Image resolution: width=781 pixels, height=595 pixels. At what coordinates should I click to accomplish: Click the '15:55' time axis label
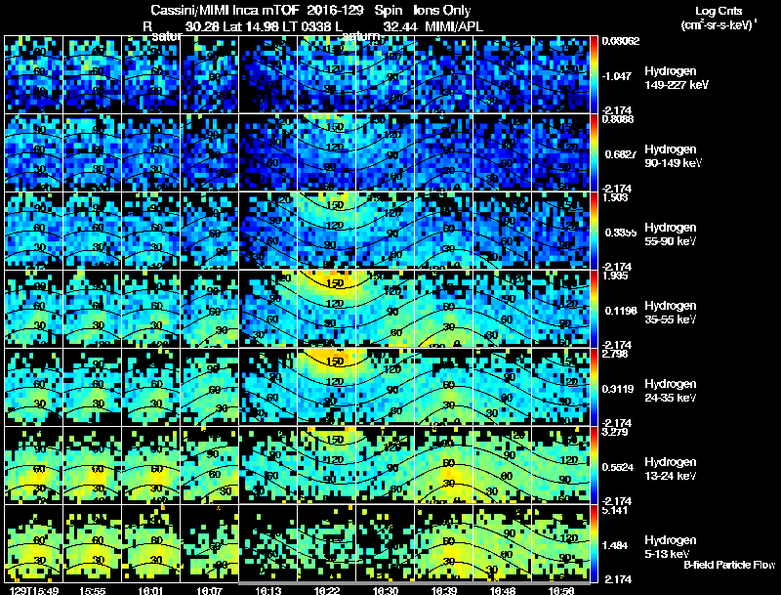(x=92, y=590)
